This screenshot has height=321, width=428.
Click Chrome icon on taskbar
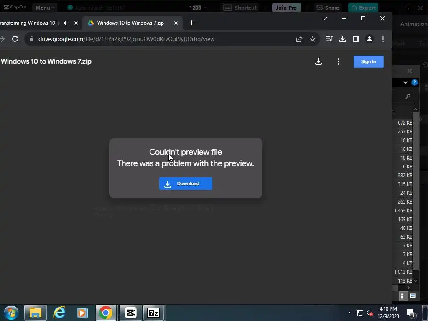[x=106, y=313]
